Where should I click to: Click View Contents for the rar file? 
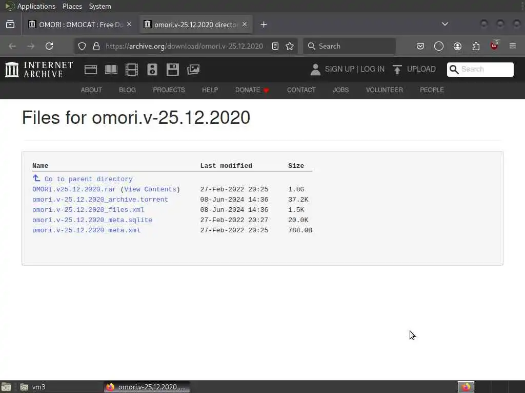(150, 189)
